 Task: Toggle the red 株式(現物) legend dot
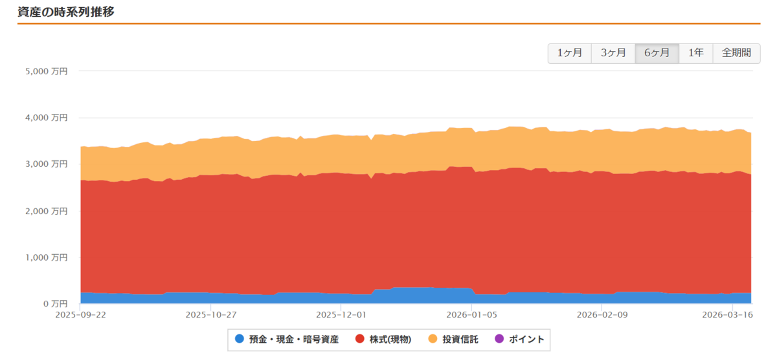click(x=360, y=339)
